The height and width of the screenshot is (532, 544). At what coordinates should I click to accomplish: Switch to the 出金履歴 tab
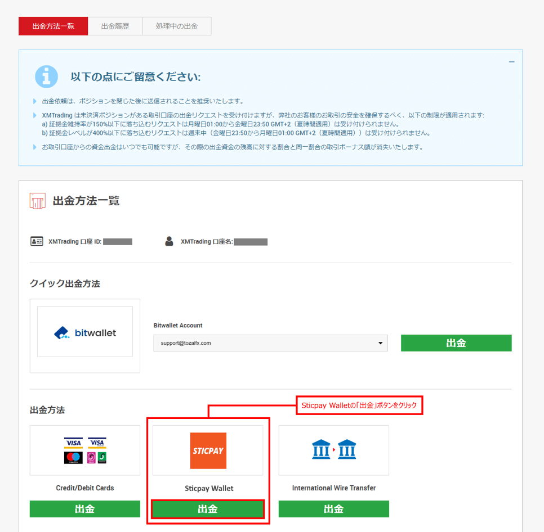pos(115,26)
